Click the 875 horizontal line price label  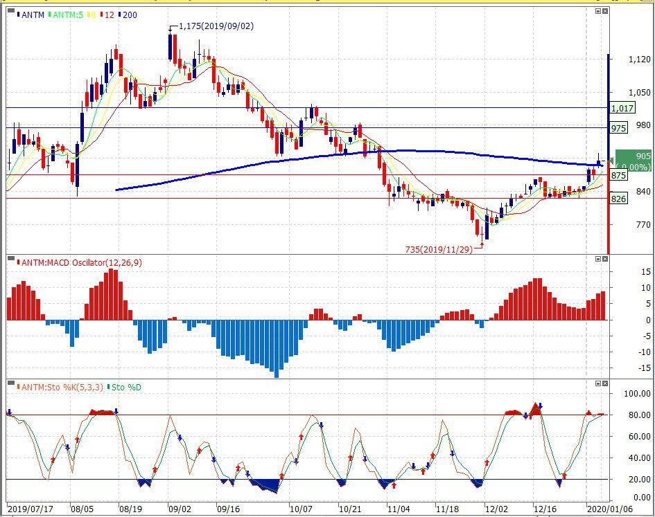(x=619, y=175)
